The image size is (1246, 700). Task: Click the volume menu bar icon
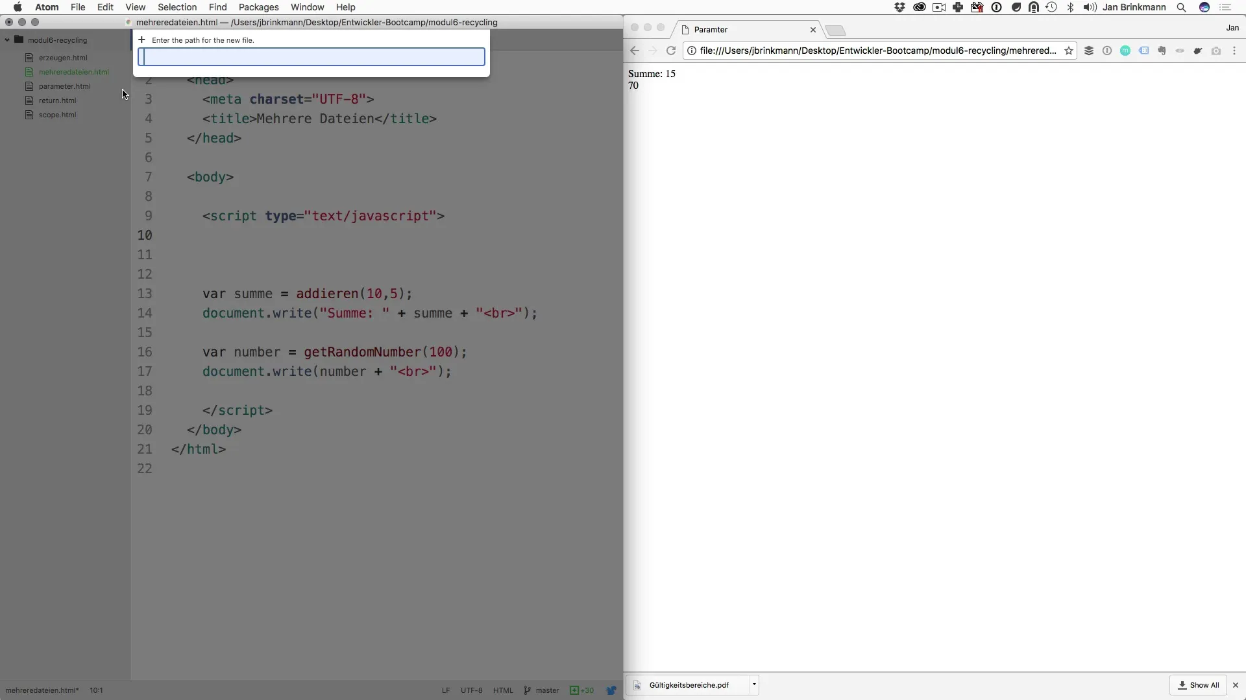tap(1090, 7)
